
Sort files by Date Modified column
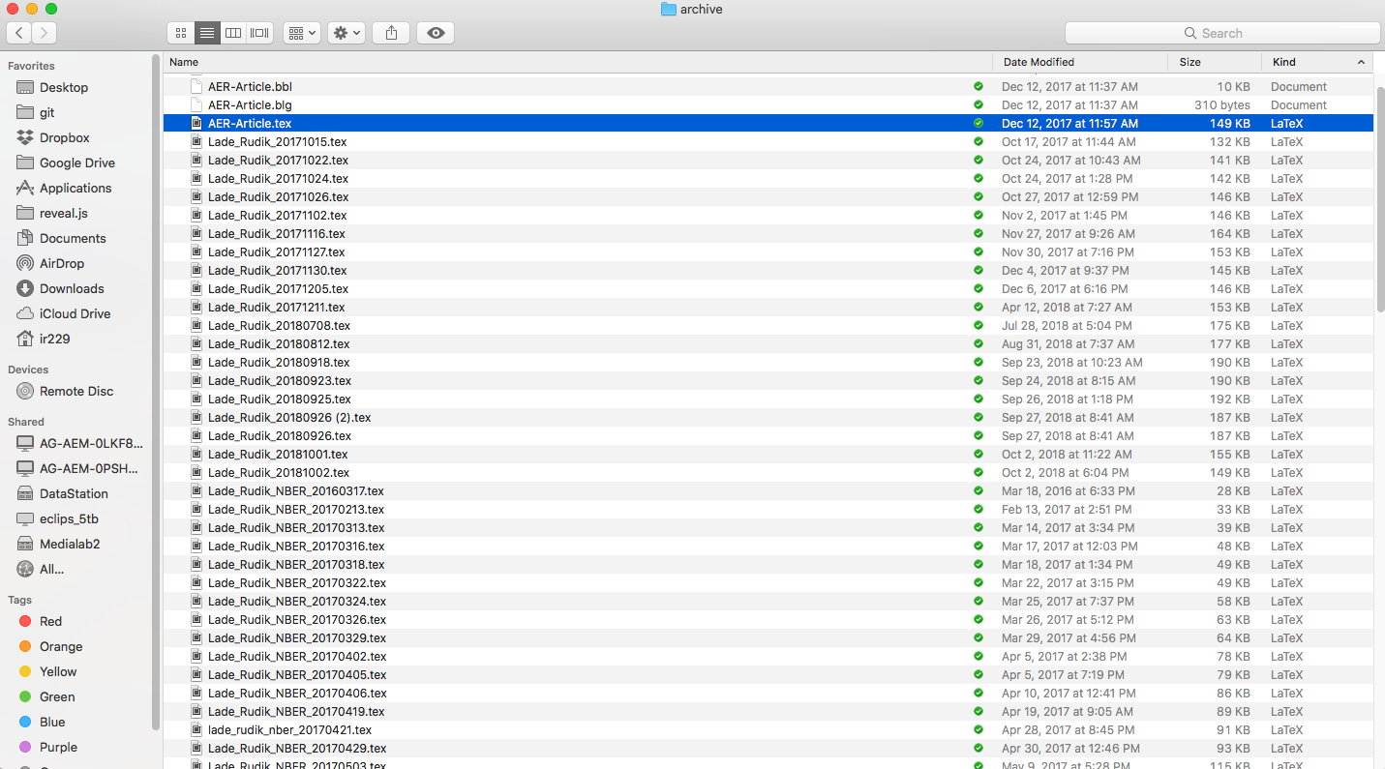(1039, 62)
